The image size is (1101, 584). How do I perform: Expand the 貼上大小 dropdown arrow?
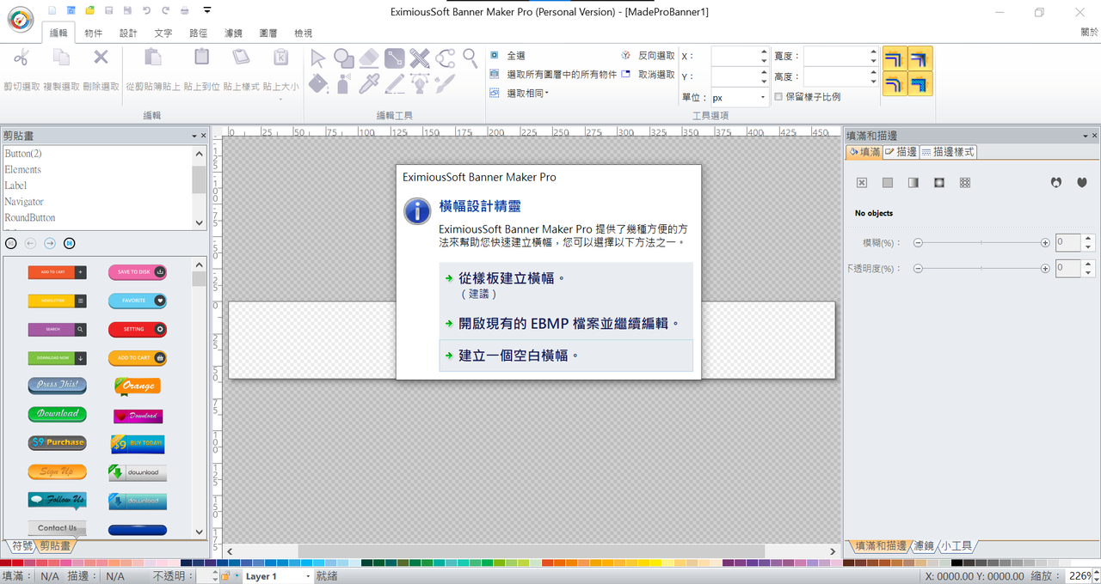pos(280,99)
